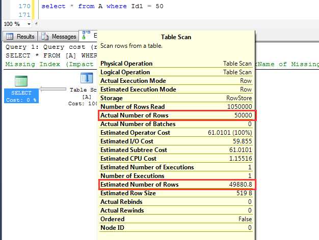Click the Estimated Row Size 519 B row
Screen dimensions: 319x240
(176, 193)
